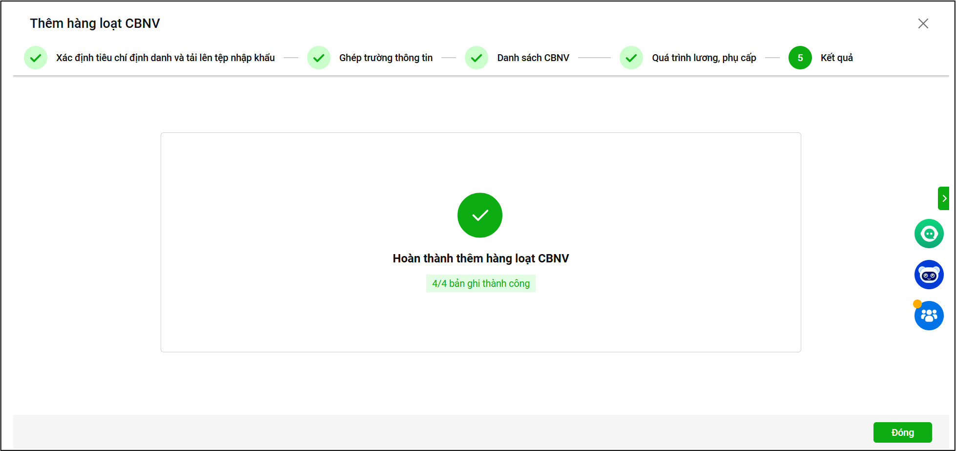Click the first step's green checkmark icon
Viewport: 956px width, 451px height.
(36, 58)
